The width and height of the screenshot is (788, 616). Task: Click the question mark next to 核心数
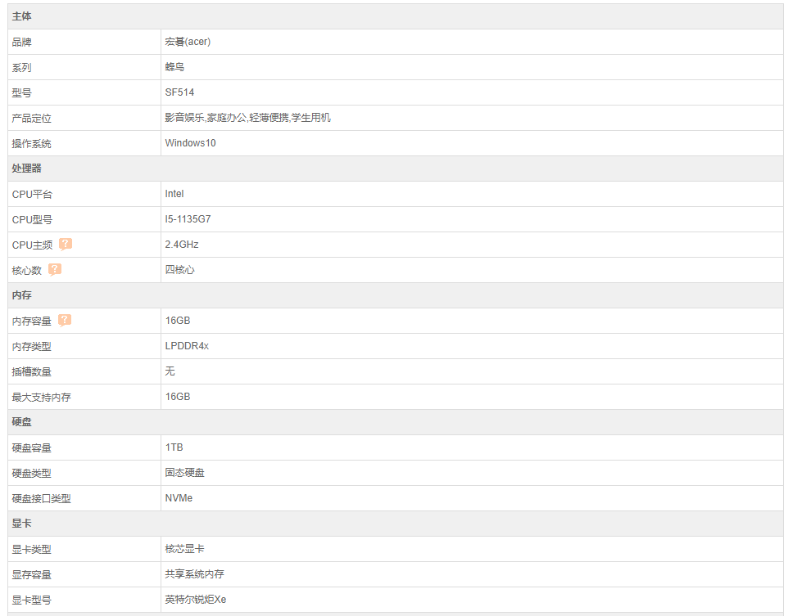pyautogui.click(x=55, y=270)
